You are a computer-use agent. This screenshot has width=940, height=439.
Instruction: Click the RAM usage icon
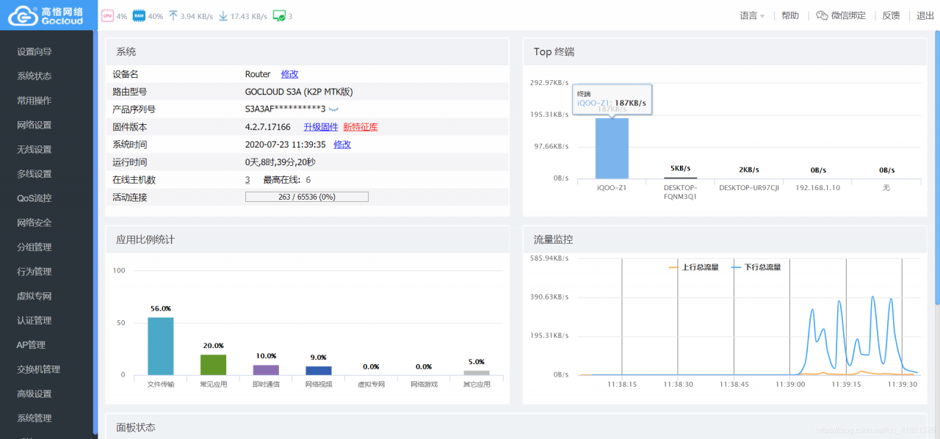tap(139, 15)
